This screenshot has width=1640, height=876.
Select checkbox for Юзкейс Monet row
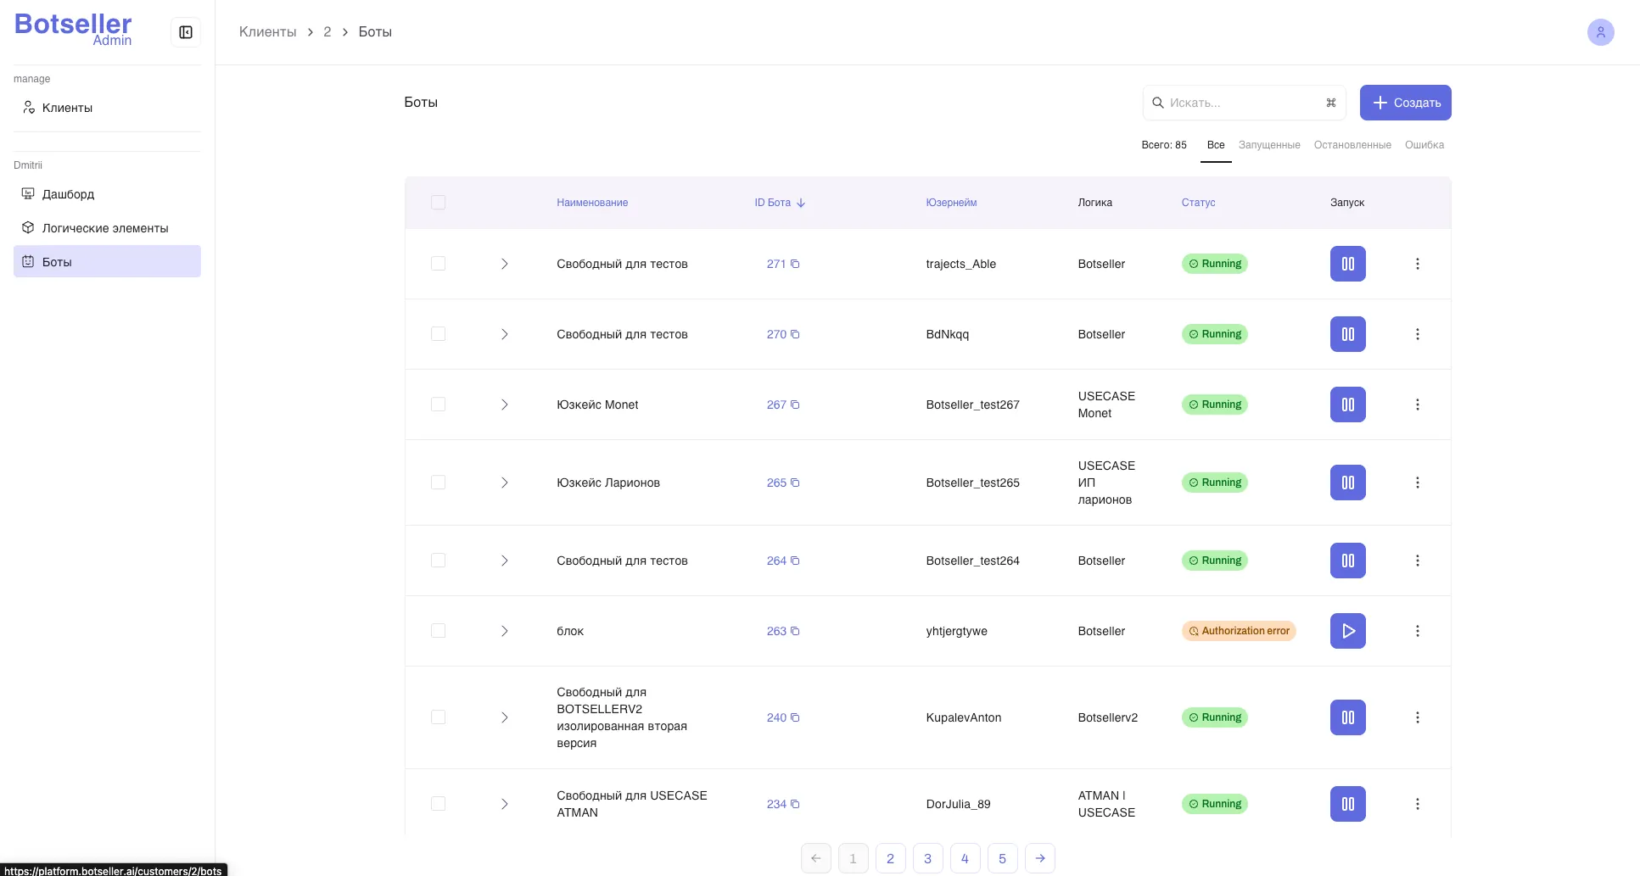coord(438,405)
